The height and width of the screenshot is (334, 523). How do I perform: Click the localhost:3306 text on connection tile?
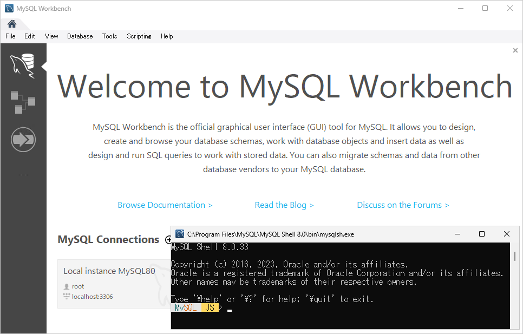93,296
